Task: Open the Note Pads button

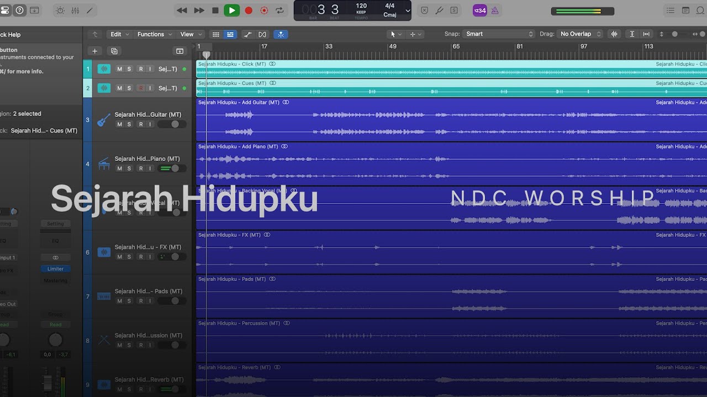Action: [685, 10]
